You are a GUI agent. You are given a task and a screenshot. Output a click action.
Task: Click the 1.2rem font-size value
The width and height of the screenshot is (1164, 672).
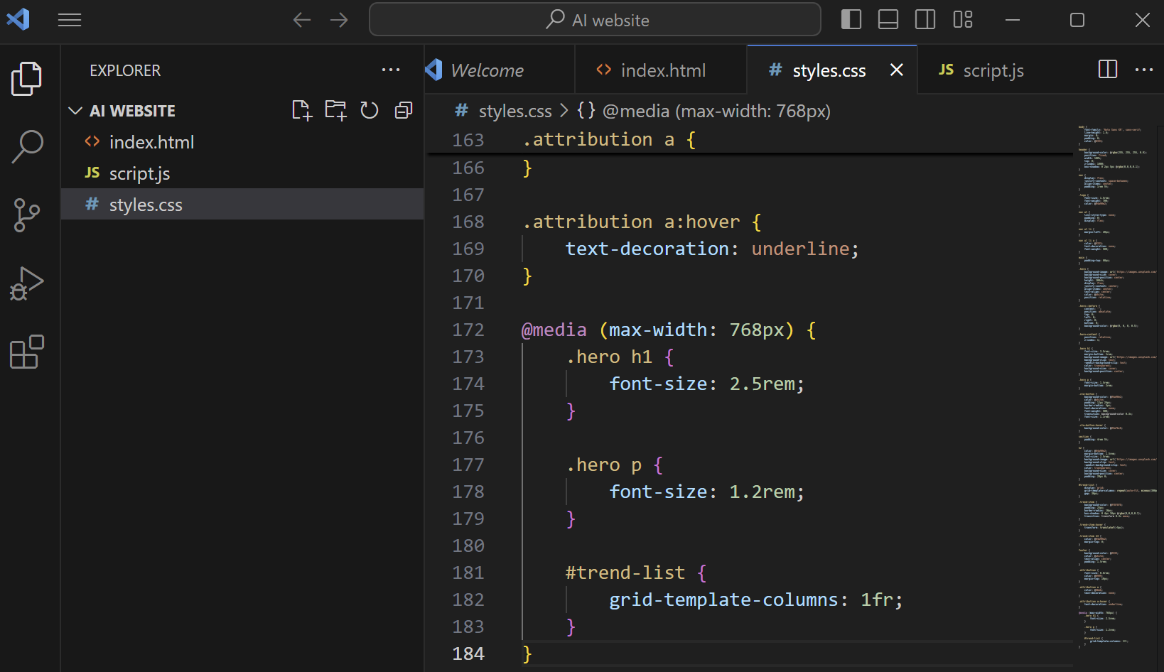(x=762, y=492)
